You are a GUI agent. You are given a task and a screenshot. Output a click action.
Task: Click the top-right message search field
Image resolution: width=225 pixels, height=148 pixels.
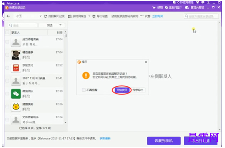pyautogui.click(x=201, y=16)
